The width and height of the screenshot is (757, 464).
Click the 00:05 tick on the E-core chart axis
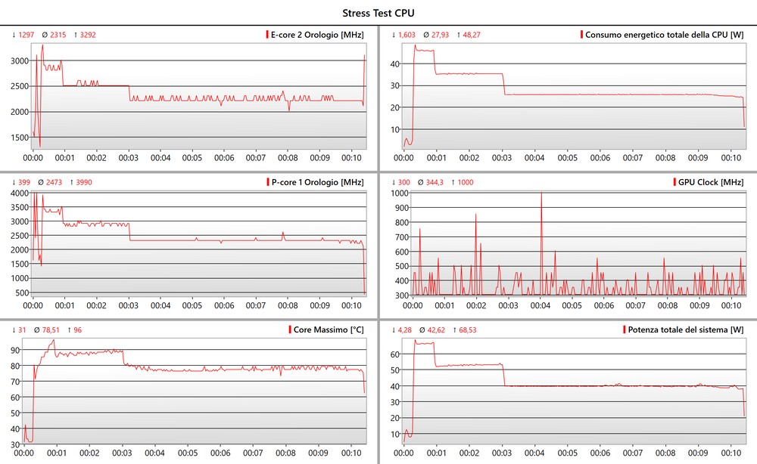pos(192,158)
